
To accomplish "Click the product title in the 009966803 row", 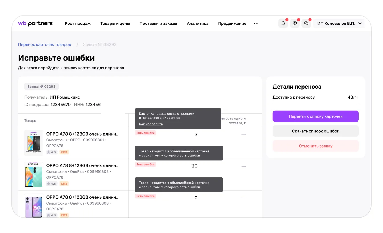I will click(83, 197).
